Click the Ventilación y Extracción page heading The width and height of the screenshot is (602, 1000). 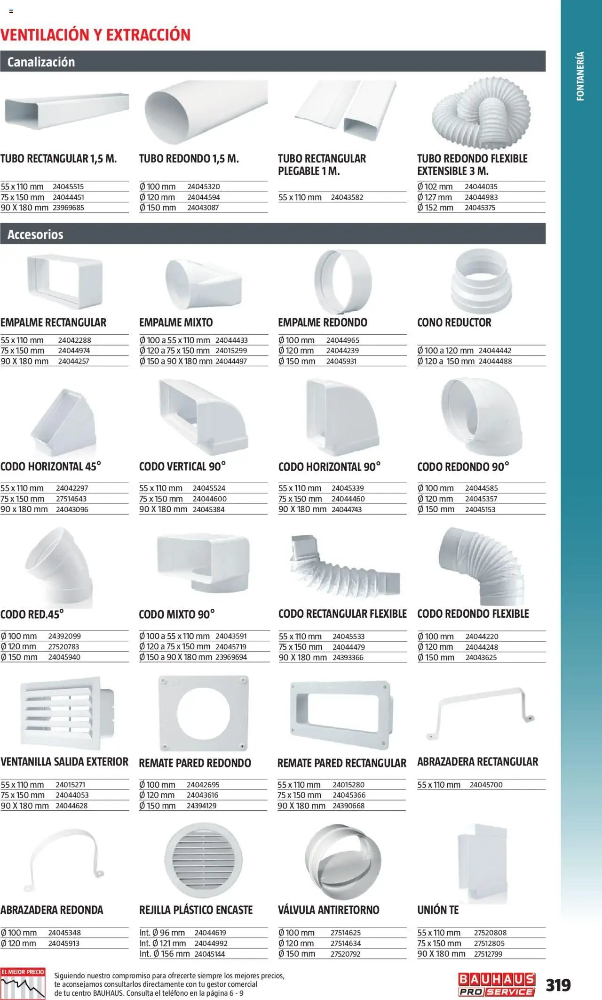pyautogui.click(x=95, y=35)
